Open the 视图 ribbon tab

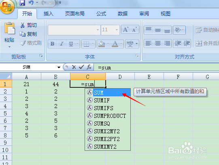click(166, 14)
